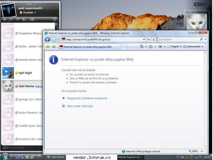213x160 pixels.
Task: Open the Pagină menu dropdown
Action: coord(174,47)
